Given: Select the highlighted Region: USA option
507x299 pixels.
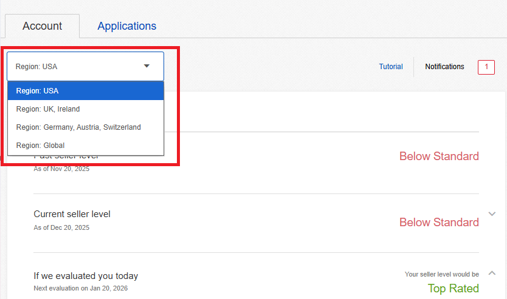Looking at the screenshot, I should (85, 91).
